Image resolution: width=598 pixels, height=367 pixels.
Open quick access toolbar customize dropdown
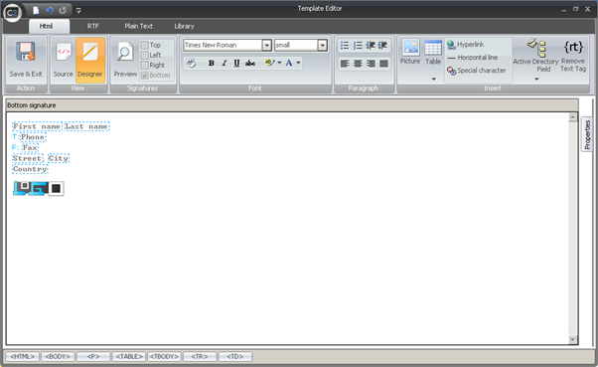[78, 11]
